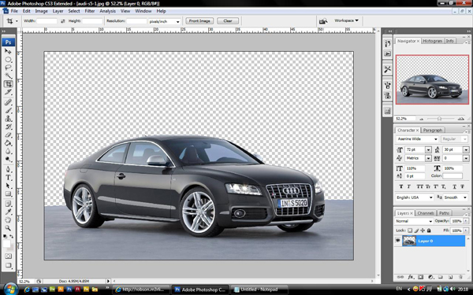Select the Magic Wand tool
Image resolution: width=473 pixels, height=295 pixels.
point(8,76)
